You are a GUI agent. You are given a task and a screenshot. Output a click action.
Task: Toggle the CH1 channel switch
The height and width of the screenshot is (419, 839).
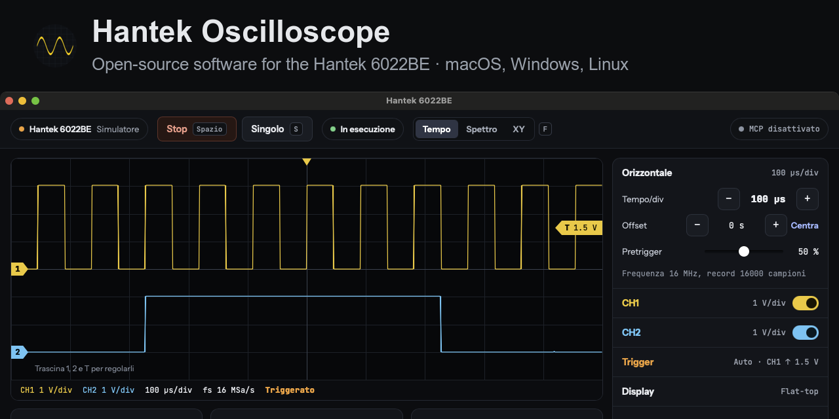pyautogui.click(x=806, y=303)
